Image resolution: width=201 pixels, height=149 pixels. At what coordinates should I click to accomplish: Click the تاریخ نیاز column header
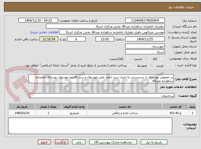[22, 107]
